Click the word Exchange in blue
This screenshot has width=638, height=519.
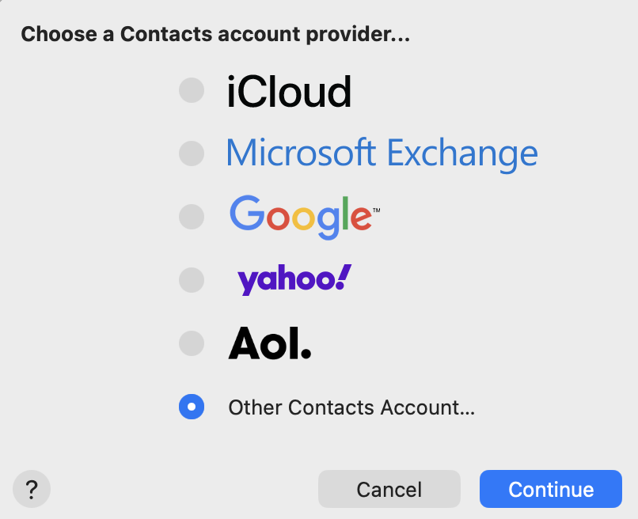pyautogui.click(x=462, y=153)
